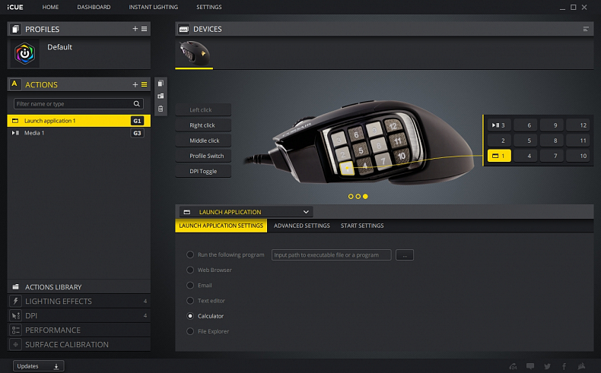
Task: Select the Default profile icon
Action: click(24, 53)
